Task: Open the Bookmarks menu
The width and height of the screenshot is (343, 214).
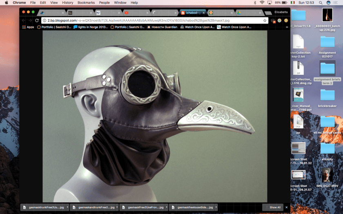Action: 86,2
